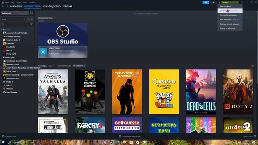The image size is (258, 145).
Task: Click the plus icon to add game
Action: [3, 136]
